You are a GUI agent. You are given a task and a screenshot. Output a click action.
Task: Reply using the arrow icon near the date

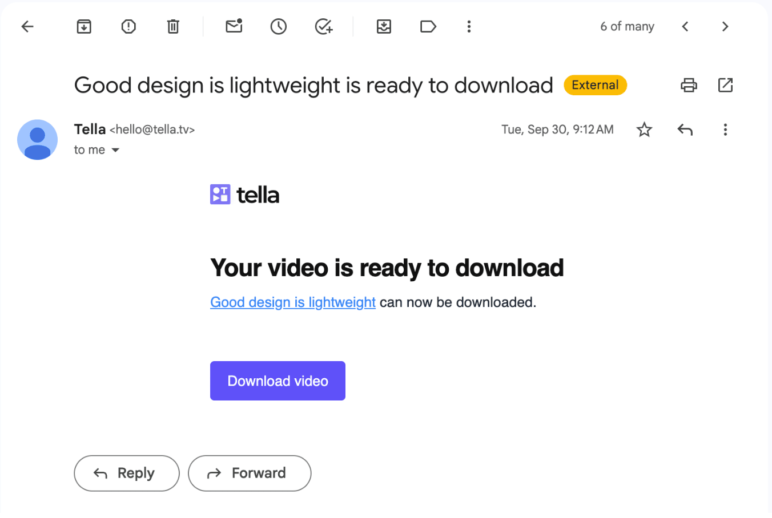pos(685,129)
